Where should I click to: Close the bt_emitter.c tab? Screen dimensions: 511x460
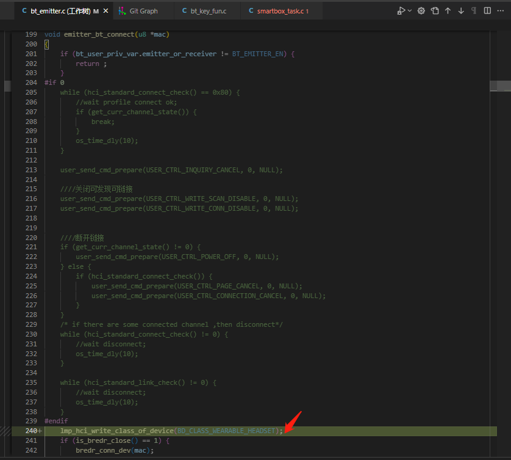click(105, 11)
